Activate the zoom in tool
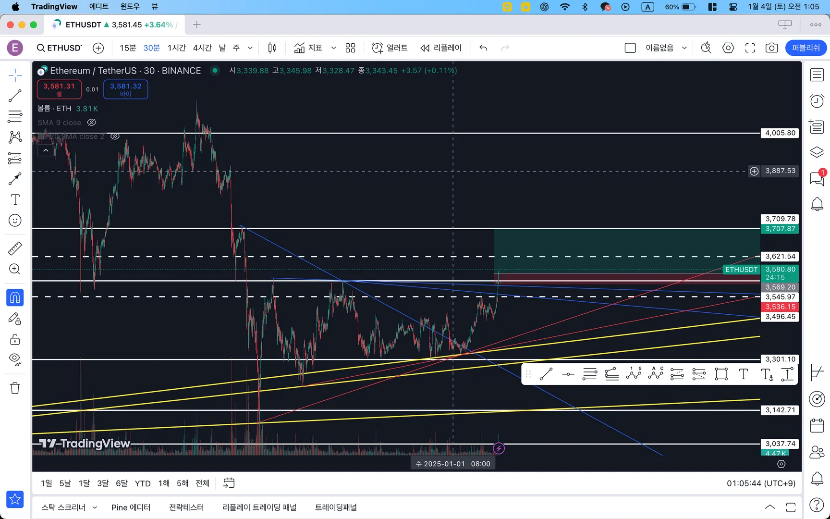Image resolution: width=830 pixels, height=519 pixels. pyautogui.click(x=15, y=269)
